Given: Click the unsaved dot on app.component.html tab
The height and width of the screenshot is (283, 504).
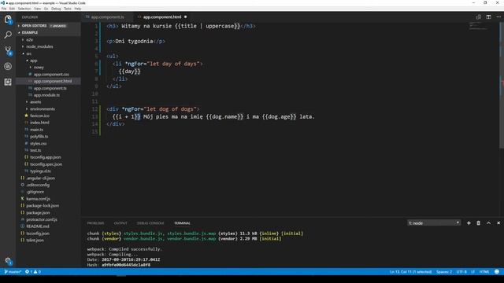Looking at the screenshot, I should 186,17.
